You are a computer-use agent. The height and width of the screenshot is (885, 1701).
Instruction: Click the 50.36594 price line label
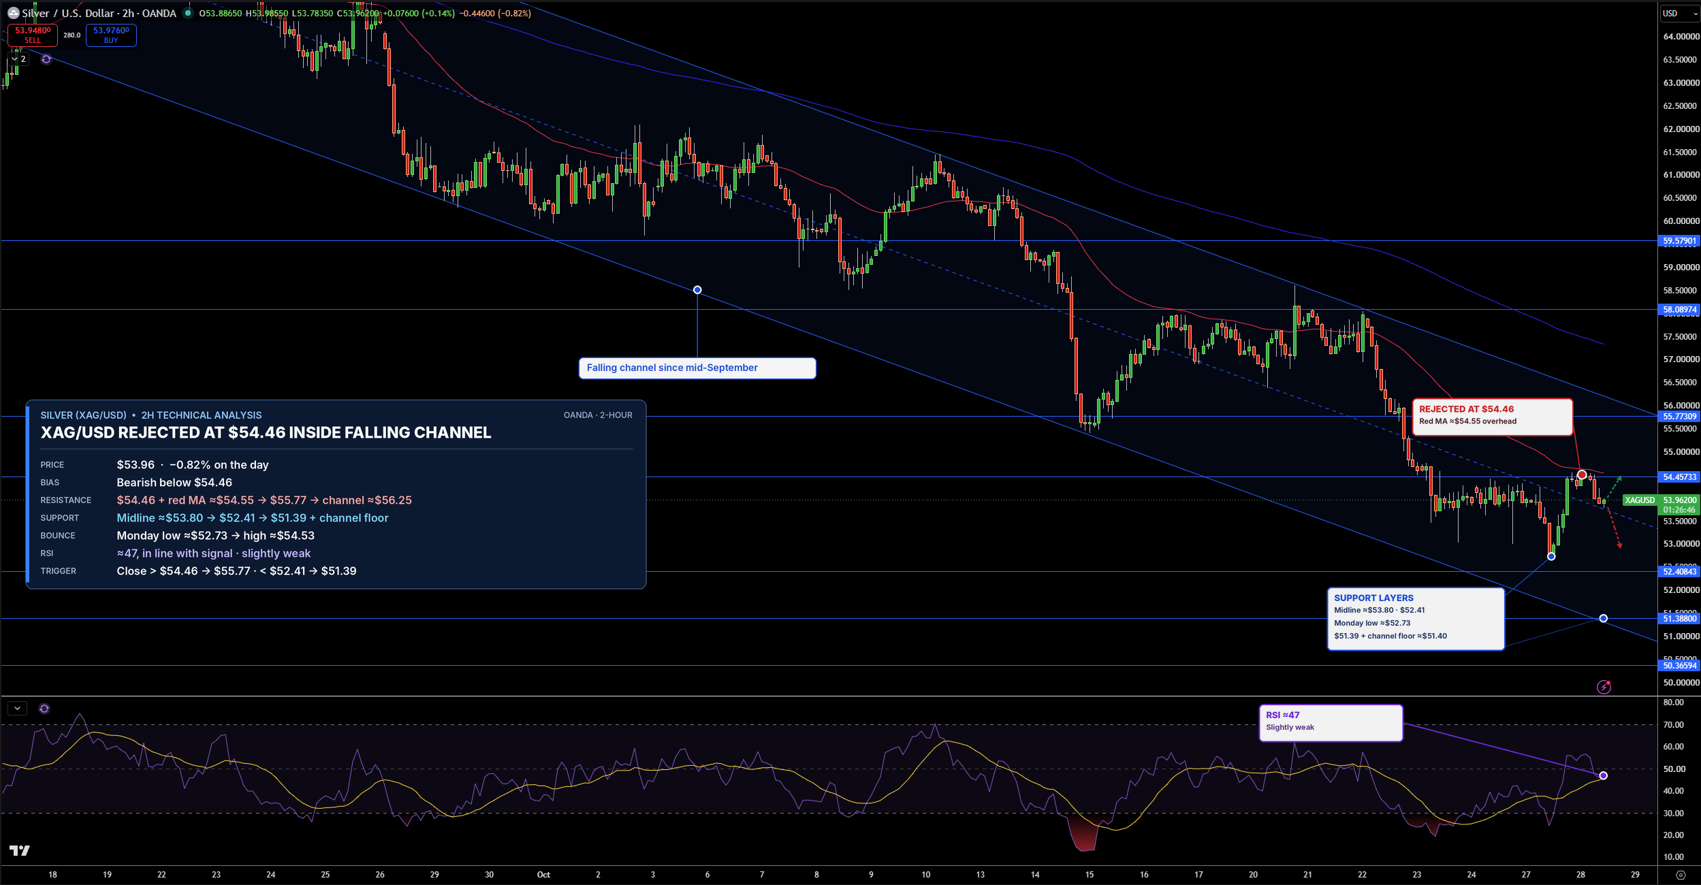tap(1680, 666)
